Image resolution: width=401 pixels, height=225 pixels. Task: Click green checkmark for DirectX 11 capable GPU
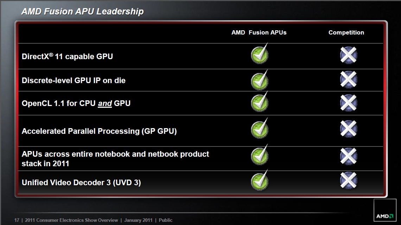pos(260,54)
